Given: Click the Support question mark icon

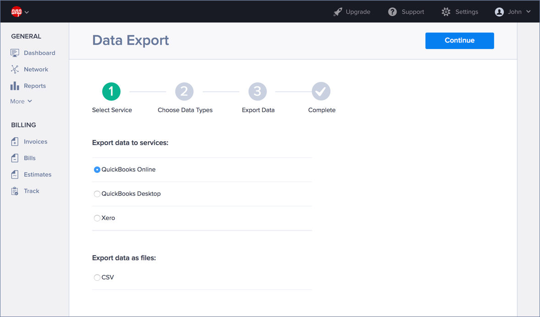Looking at the screenshot, I should coord(392,12).
